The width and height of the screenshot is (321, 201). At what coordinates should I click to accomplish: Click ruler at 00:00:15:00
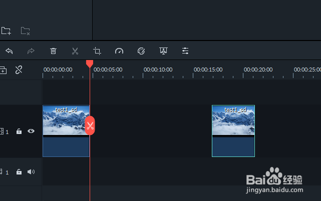(x=208, y=69)
